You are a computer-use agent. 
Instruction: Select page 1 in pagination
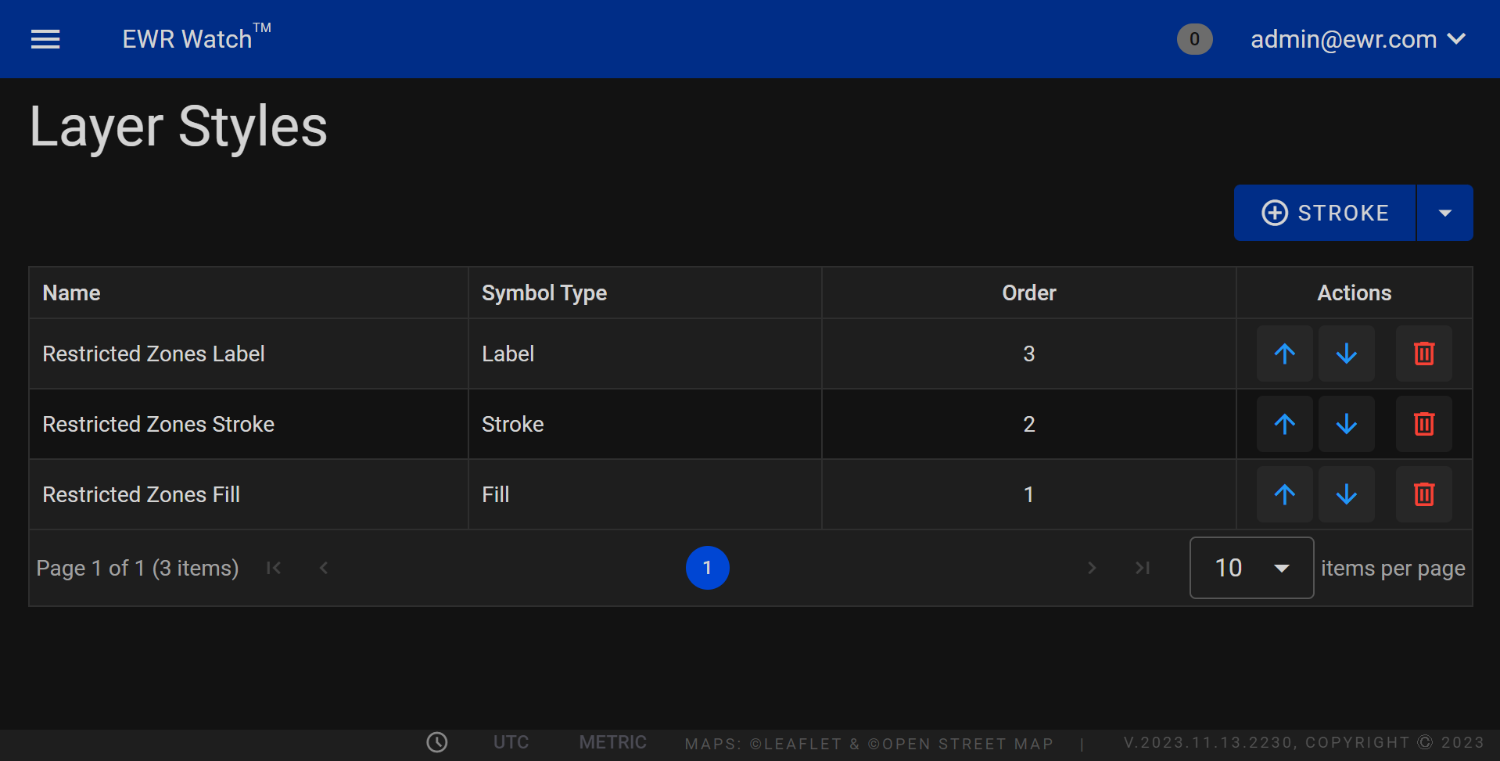point(707,568)
